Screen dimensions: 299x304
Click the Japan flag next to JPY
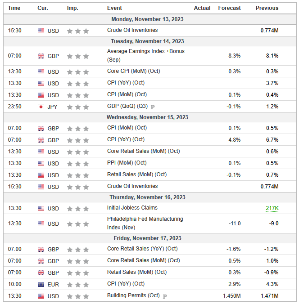[x=41, y=107]
